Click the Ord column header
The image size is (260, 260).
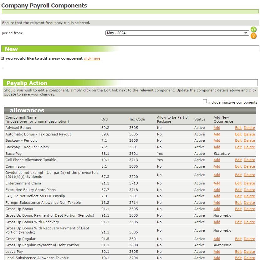104,119
